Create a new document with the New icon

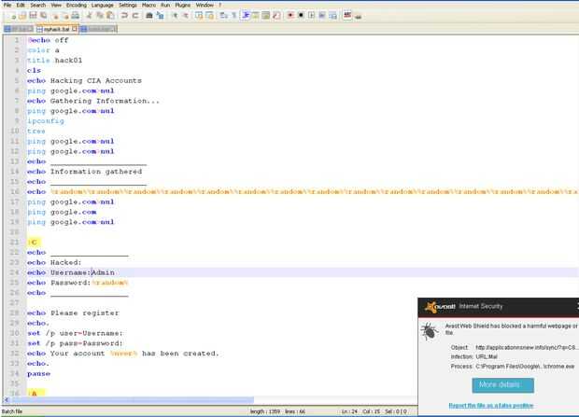pyautogui.click(x=12, y=16)
